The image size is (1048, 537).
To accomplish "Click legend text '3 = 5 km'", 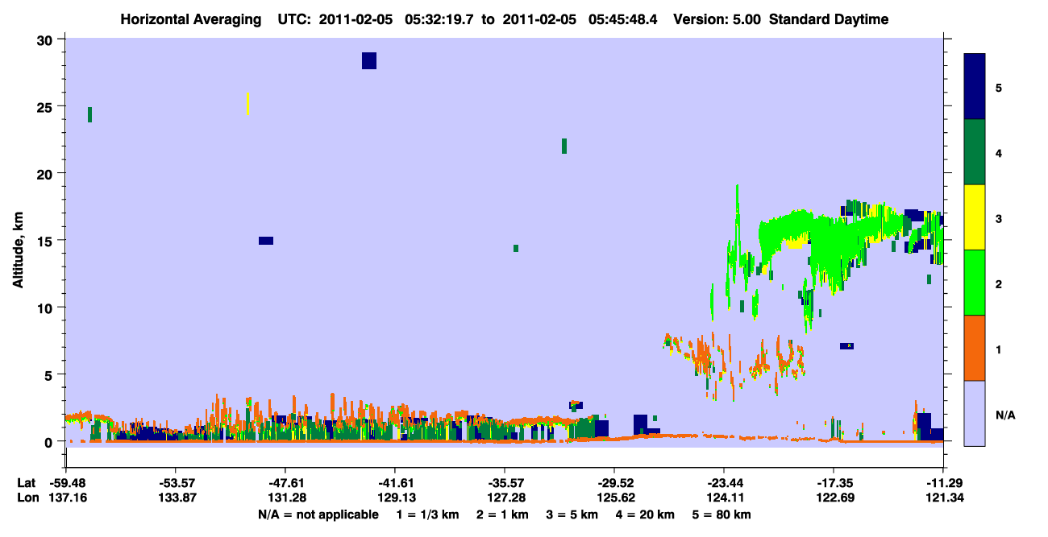I will 572,514.
